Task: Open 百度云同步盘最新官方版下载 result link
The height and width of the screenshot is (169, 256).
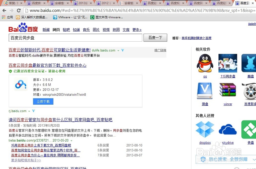Action: click(48, 65)
